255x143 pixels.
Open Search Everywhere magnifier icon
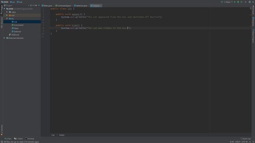pos(253,2)
